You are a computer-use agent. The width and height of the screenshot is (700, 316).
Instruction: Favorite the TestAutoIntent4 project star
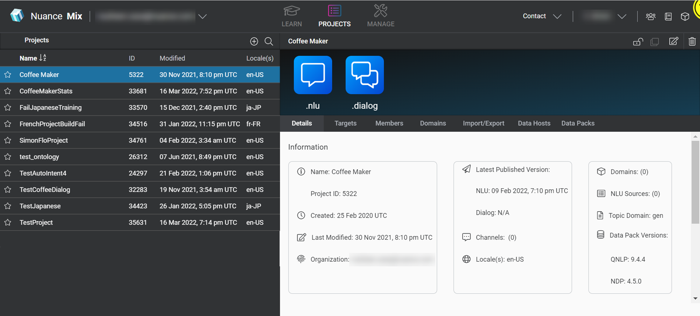pyautogui.click(x=8, y=173)
